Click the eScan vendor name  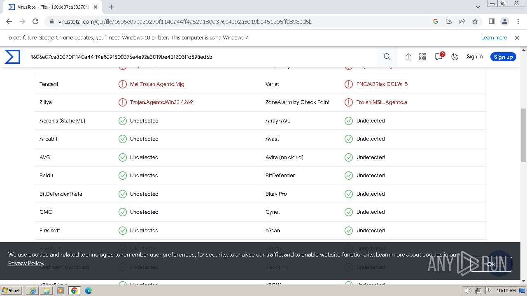[x=273, y=230]
